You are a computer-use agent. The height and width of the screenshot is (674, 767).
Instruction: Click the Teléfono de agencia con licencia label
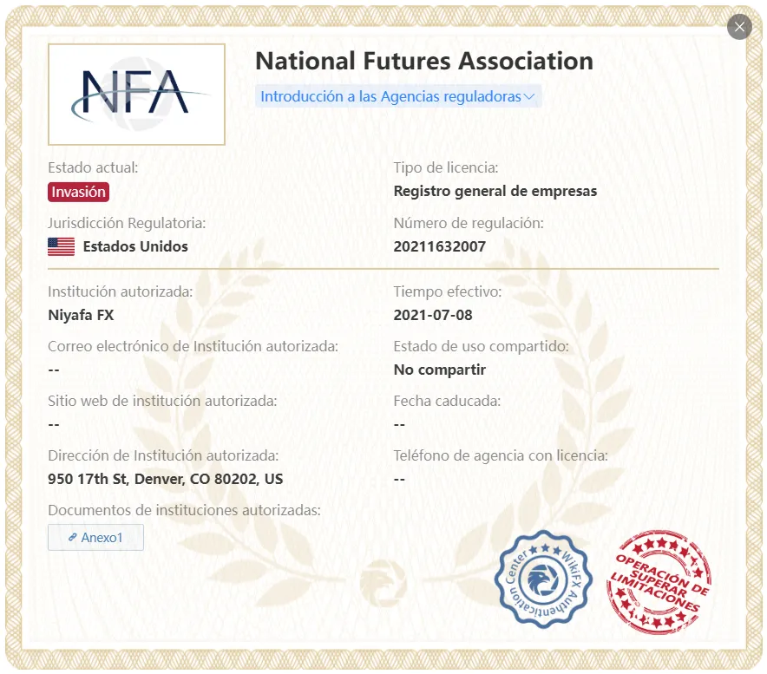[x=501, y=456]
